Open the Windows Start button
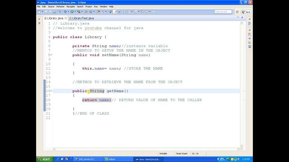 (45, 159)
